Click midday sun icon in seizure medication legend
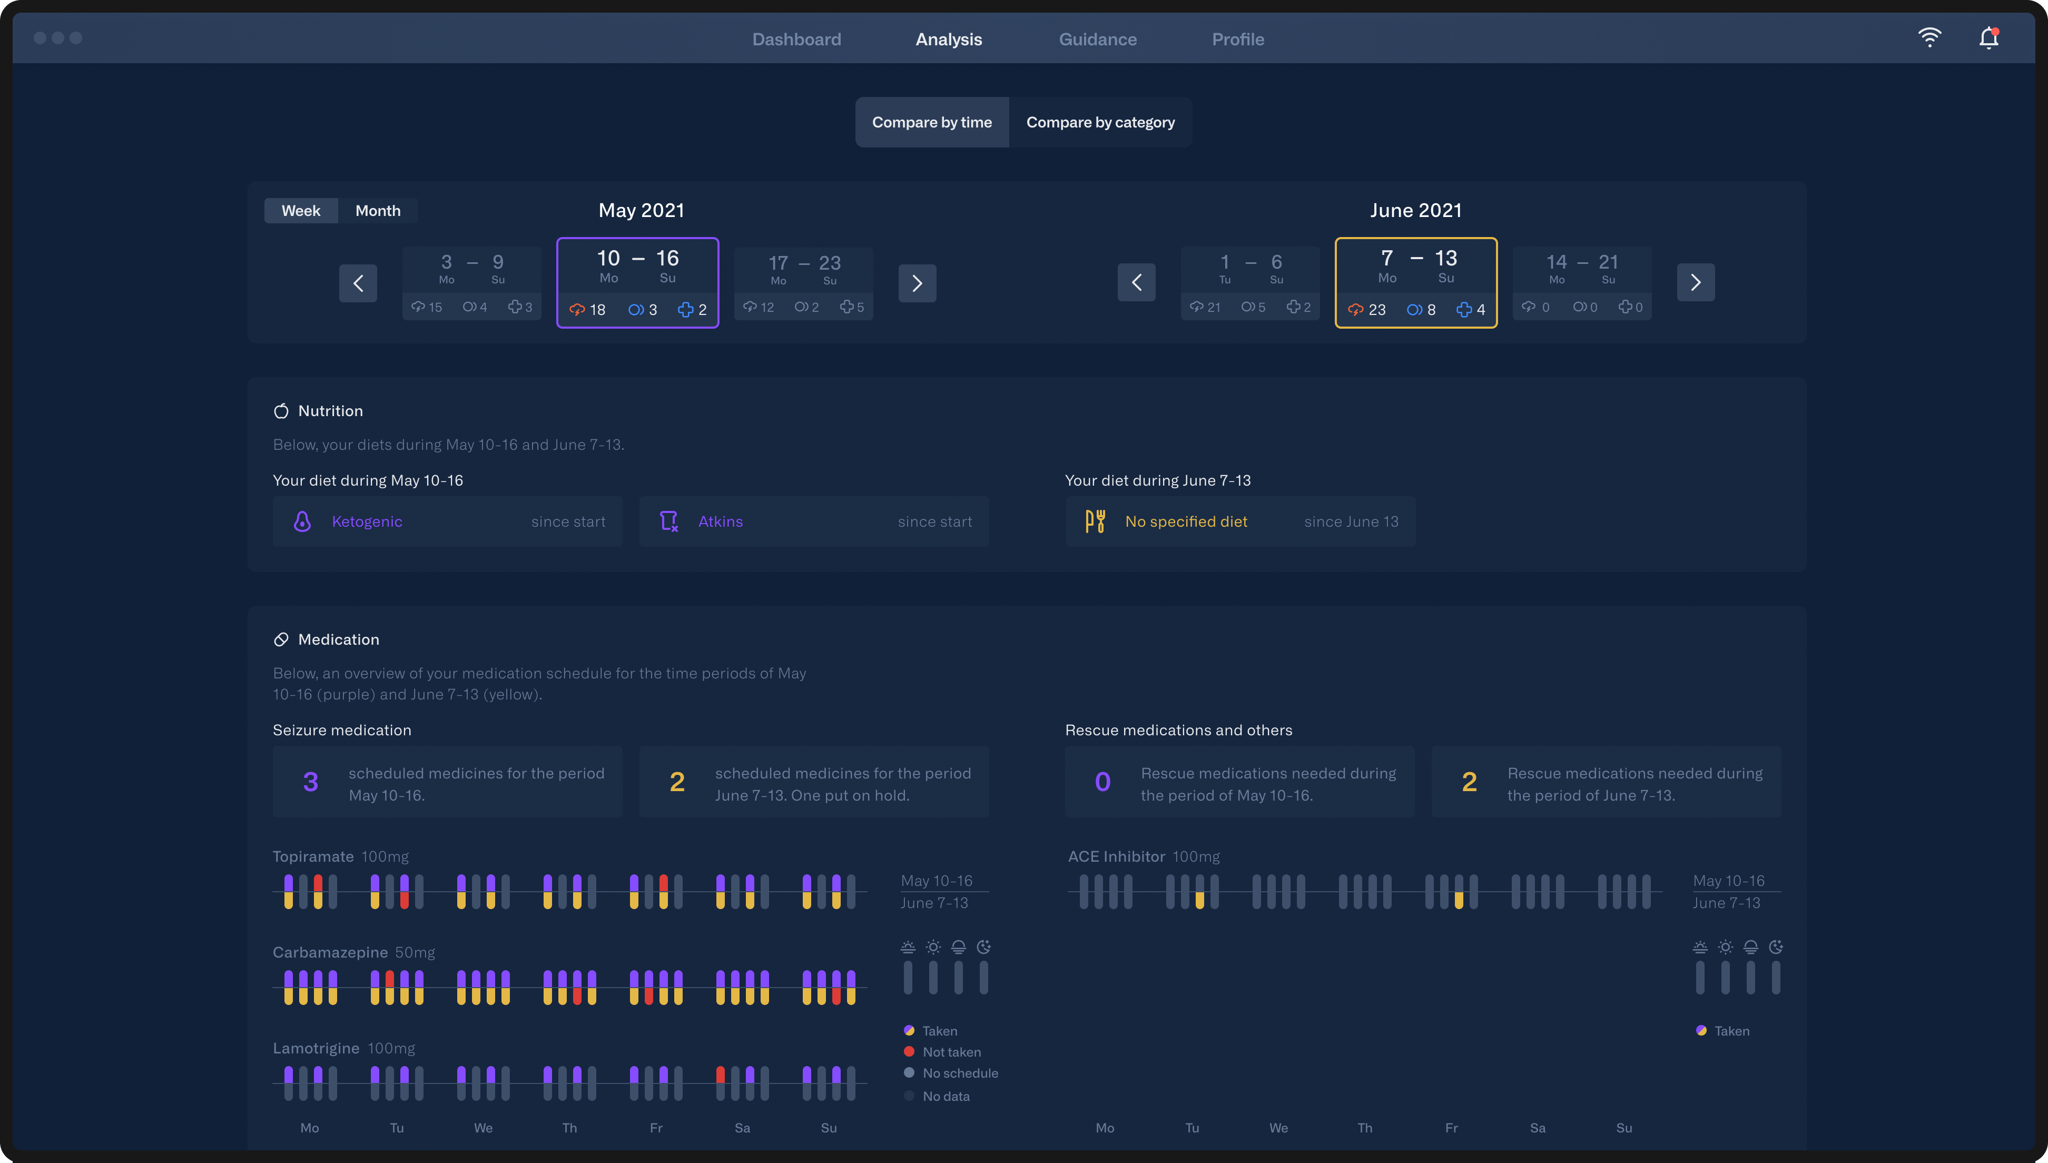Screen dimensions: 2048x1163 933,948
